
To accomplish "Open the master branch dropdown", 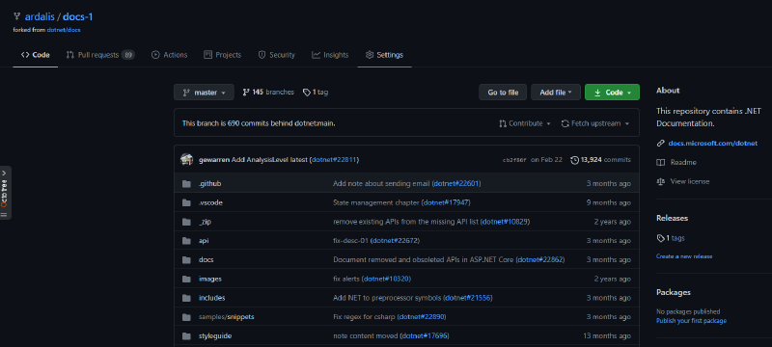I will (204, 93).
